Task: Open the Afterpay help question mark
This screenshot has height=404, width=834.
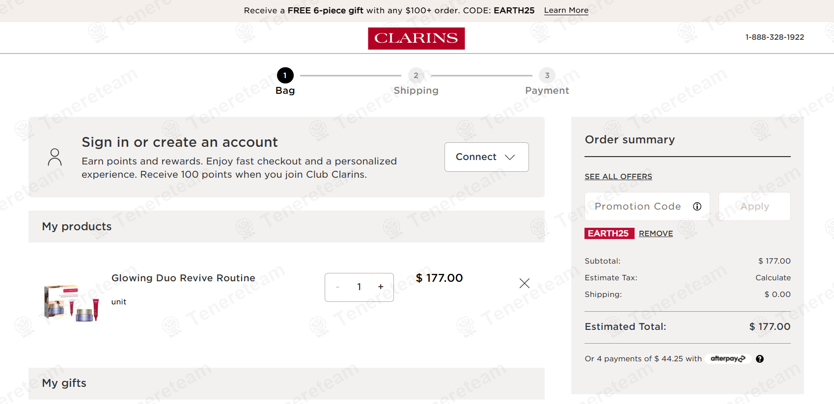Action: pos(760,359)
